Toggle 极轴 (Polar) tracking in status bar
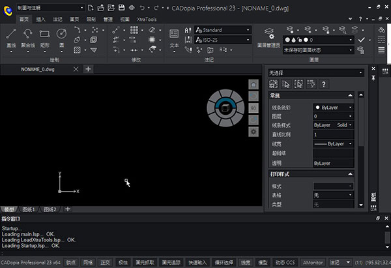 (123, 262)
